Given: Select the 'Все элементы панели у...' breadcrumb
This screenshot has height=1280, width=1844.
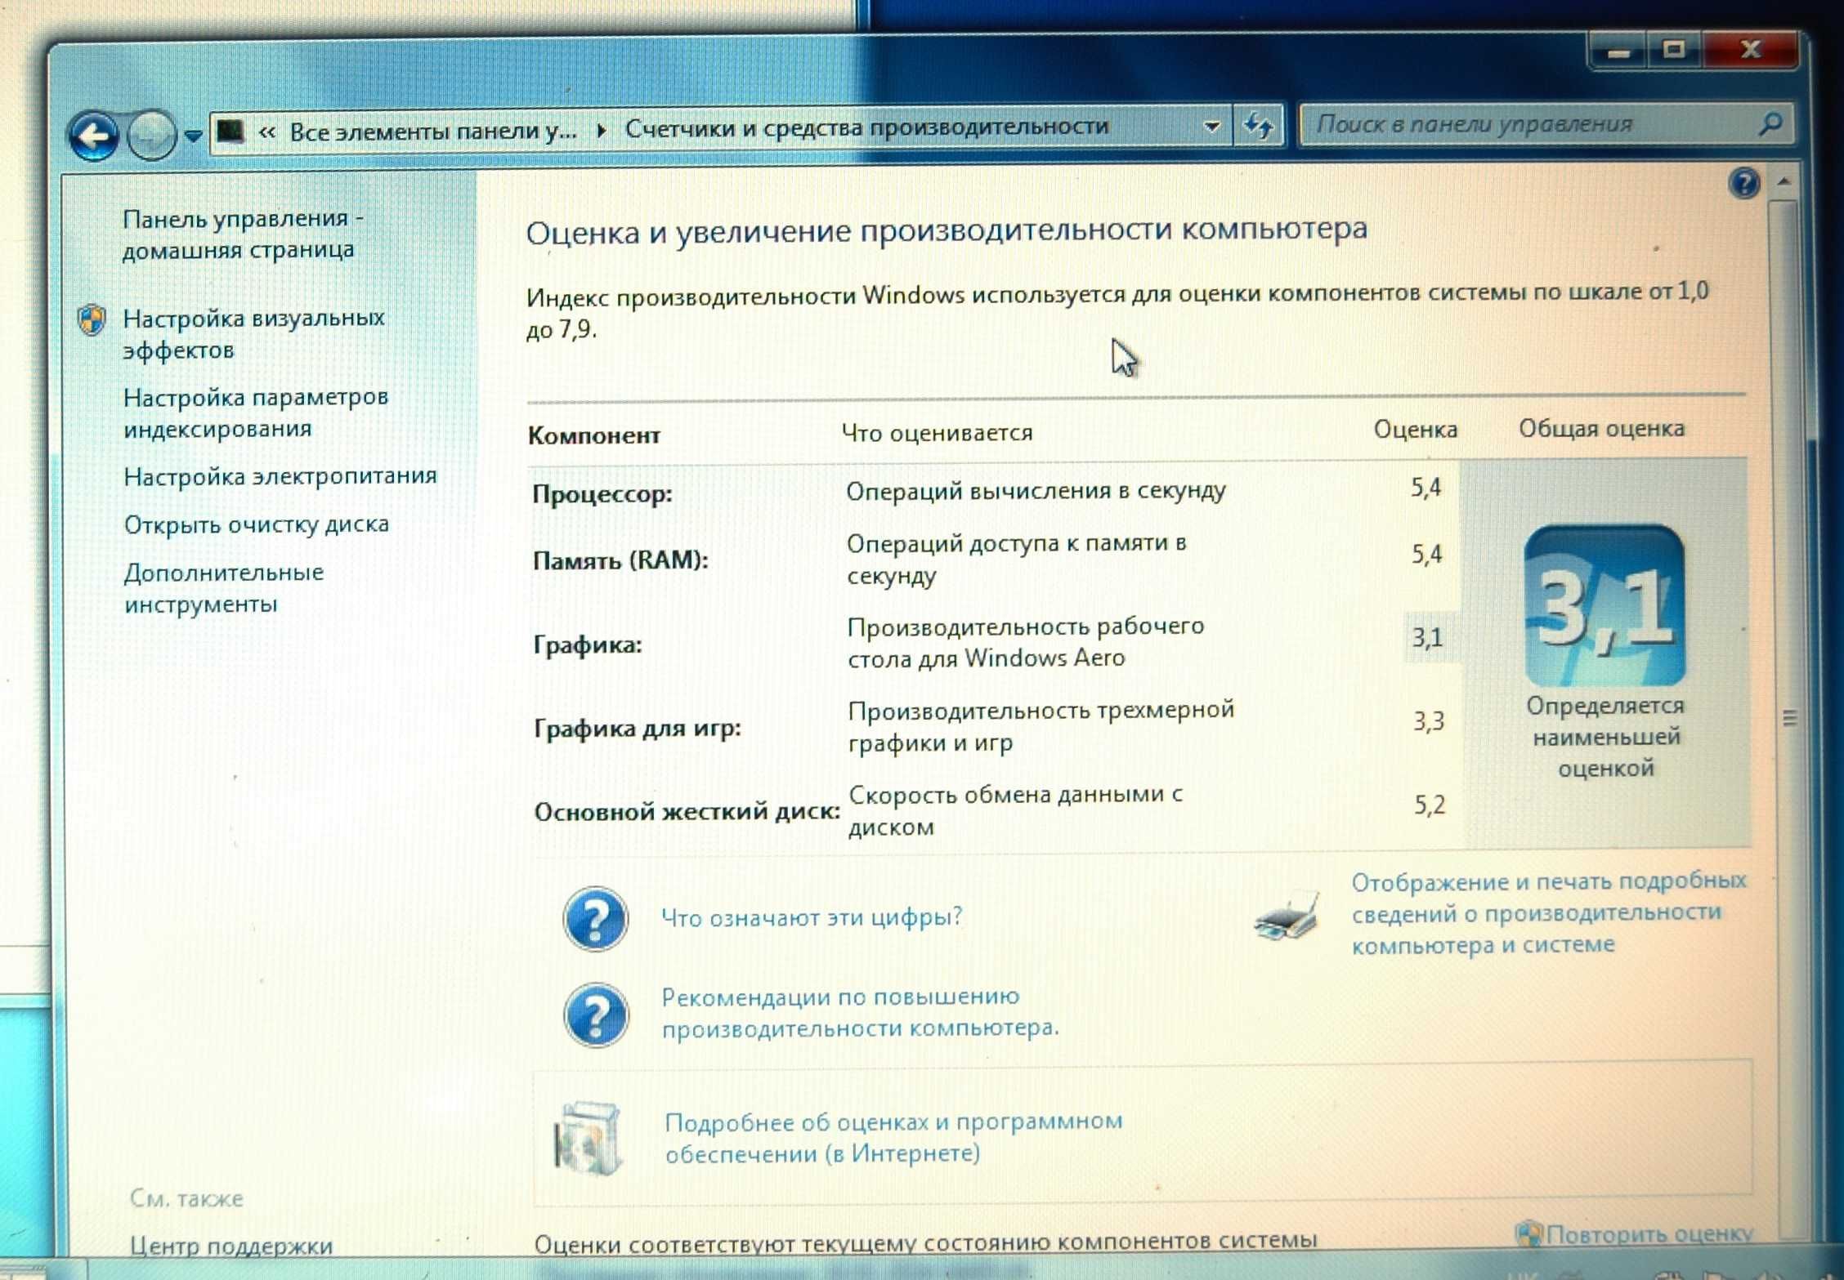Looking at the screenshot, I should point(433,131).
